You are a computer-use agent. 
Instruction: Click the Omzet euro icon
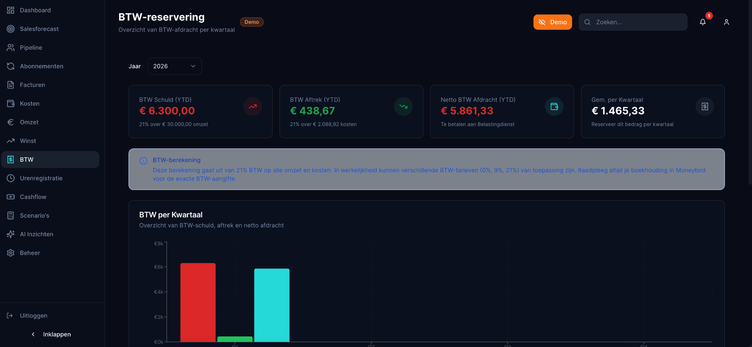pos(11,122)
